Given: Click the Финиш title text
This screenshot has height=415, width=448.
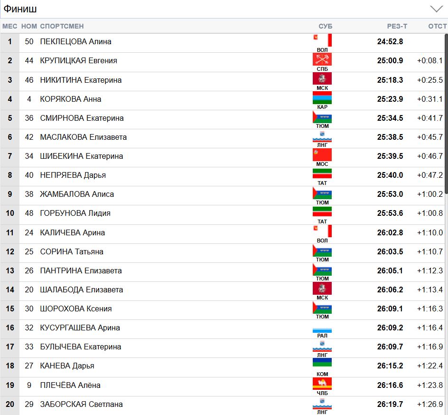Looking at the screenshot, I should coord(20,9).
